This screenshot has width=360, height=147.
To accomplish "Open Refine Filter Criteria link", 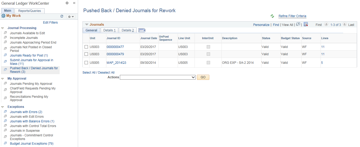I will 292,16.
